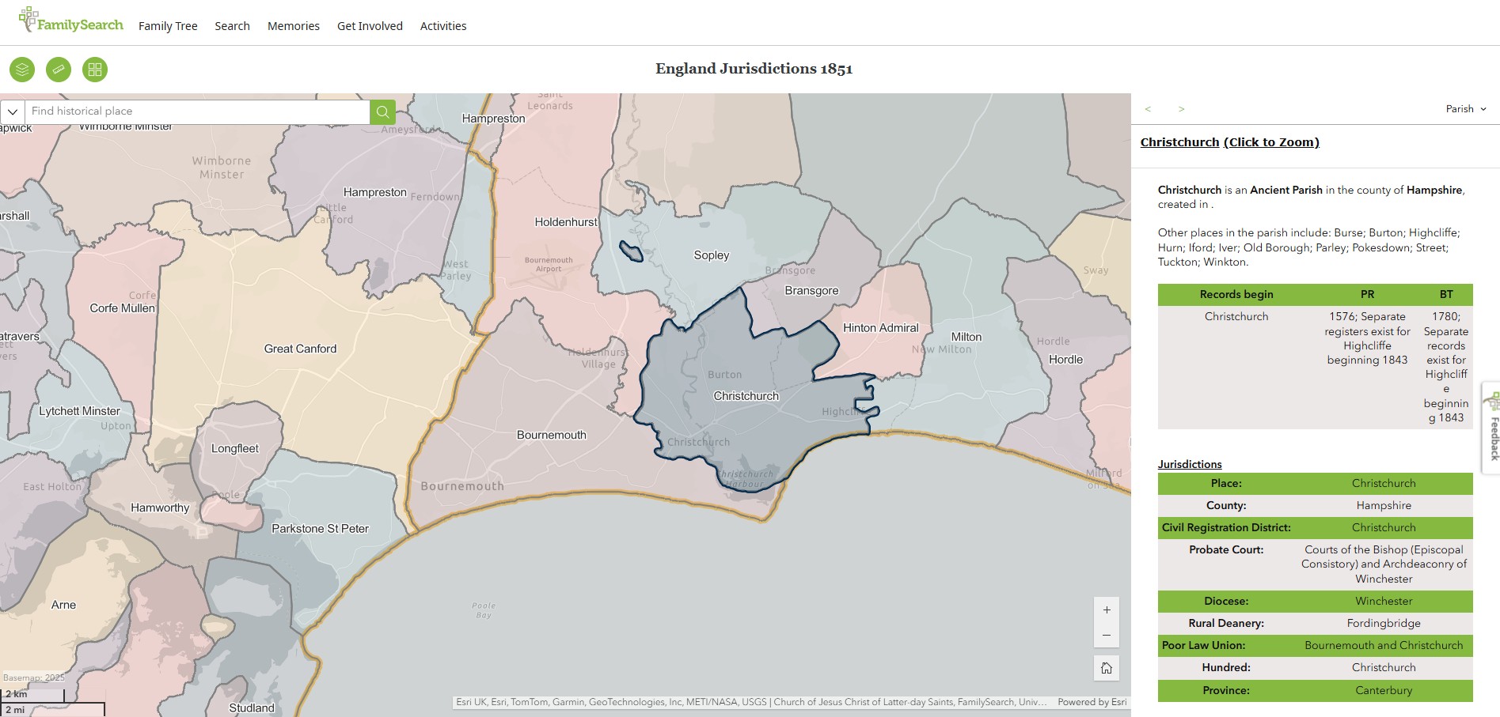Show the previous feature result arrow

1148,109
